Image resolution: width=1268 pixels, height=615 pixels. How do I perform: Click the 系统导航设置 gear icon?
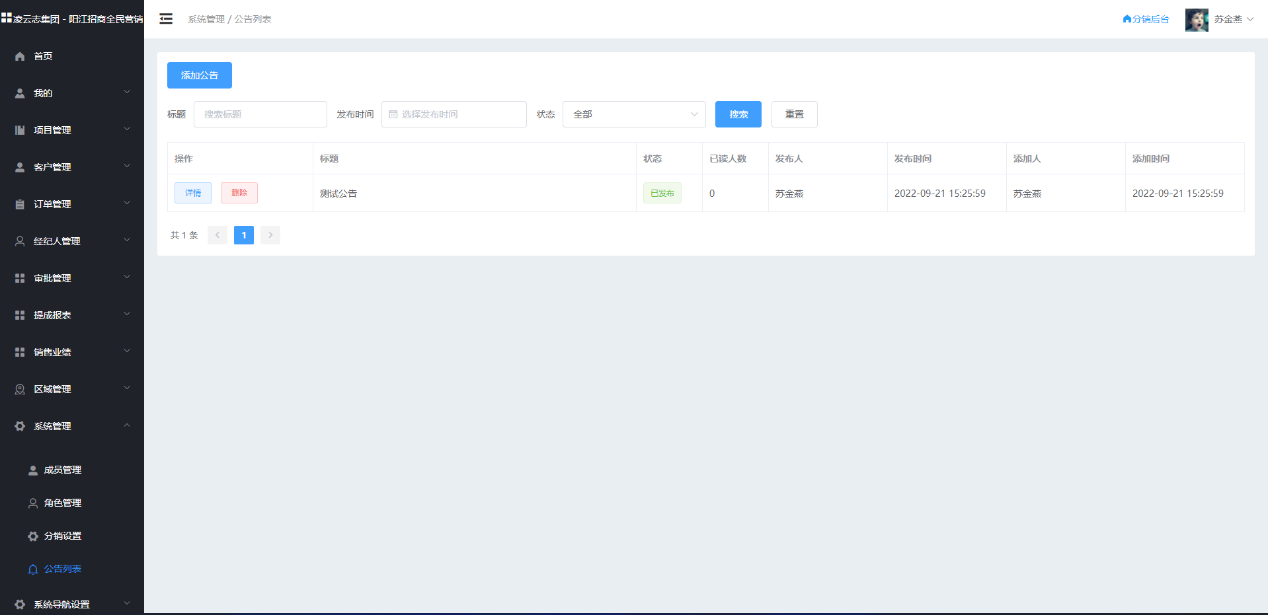pyautogui.click(x=20, y=604)
